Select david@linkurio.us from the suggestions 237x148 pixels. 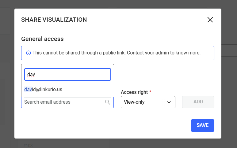click(x=43, y=90)
